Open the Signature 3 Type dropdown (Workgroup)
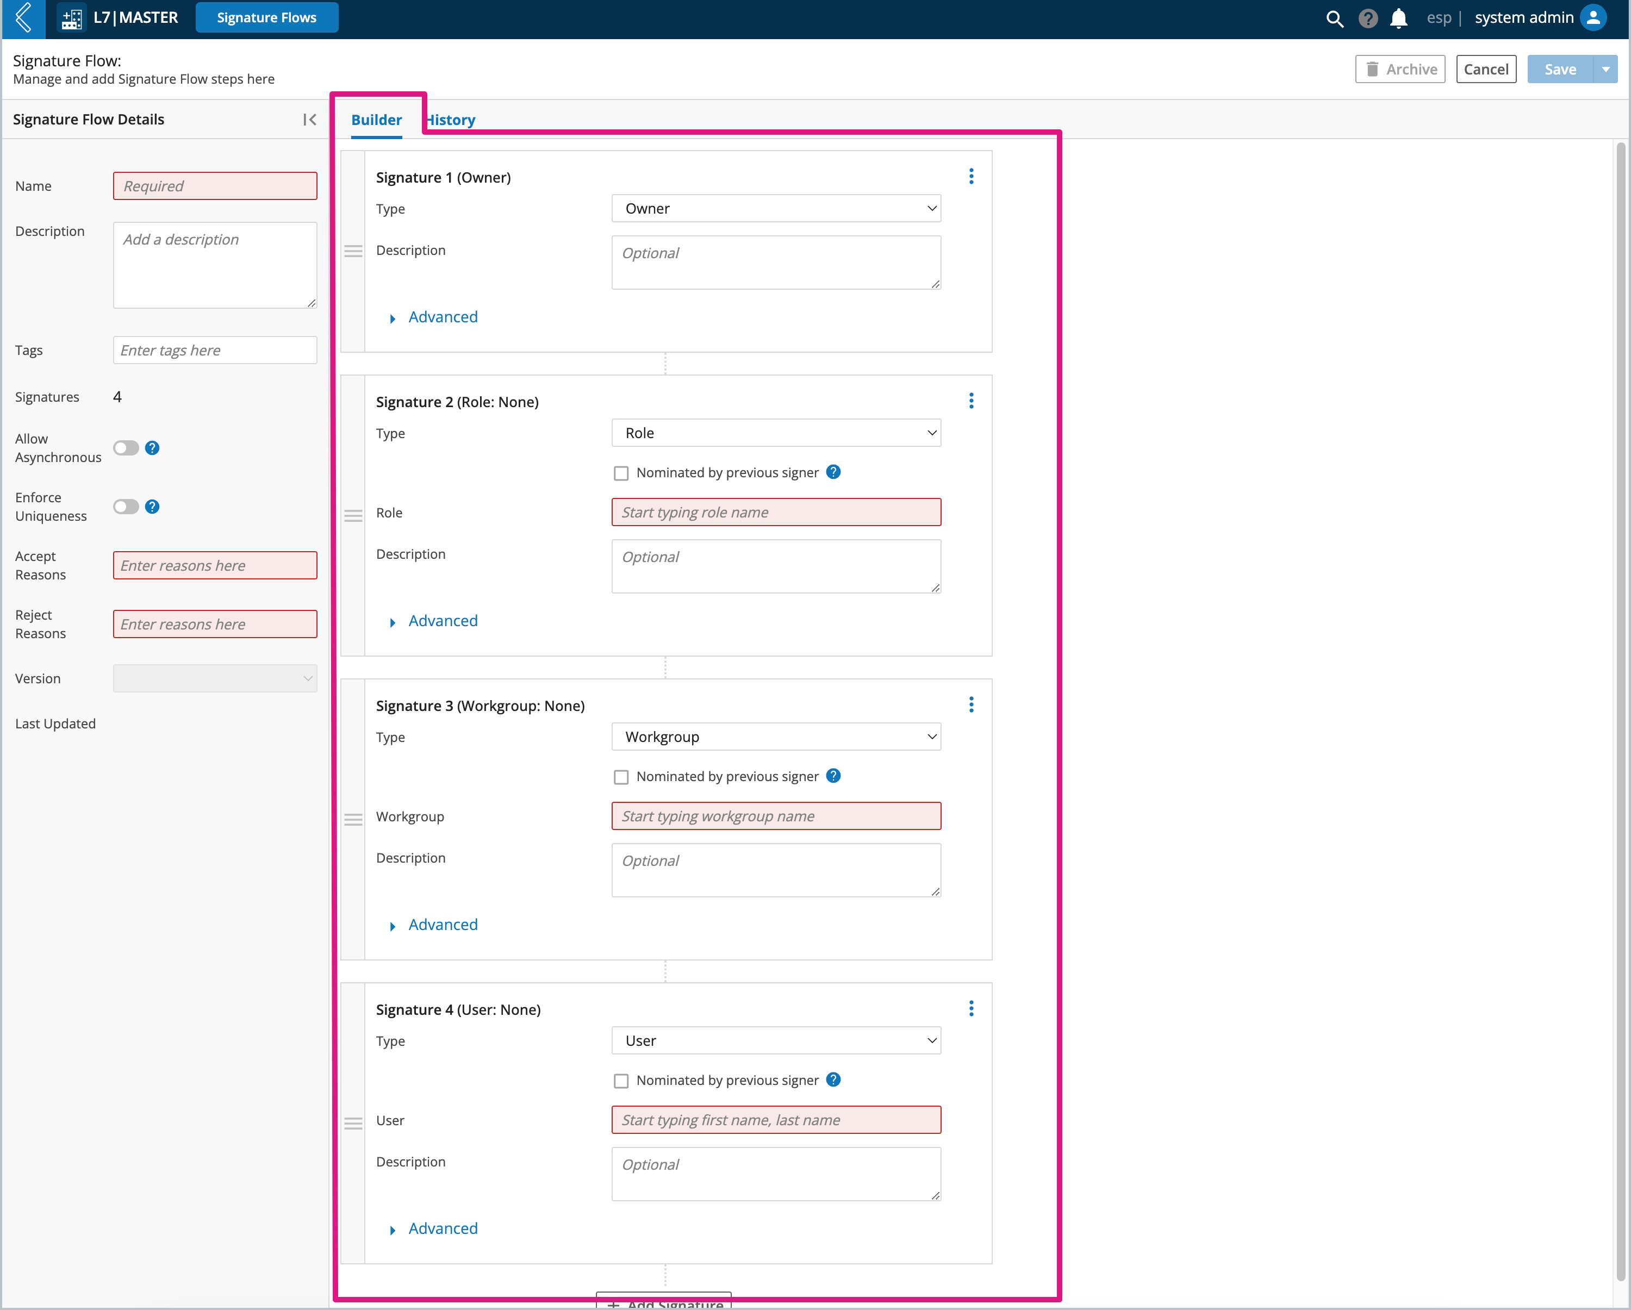The width and height of the screenshot is (1631, 1310). [776, 738]
